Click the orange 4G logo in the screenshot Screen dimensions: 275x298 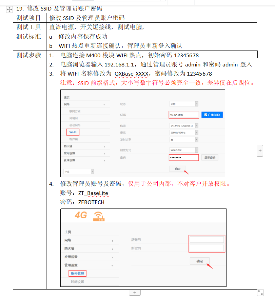coord(81,215)
